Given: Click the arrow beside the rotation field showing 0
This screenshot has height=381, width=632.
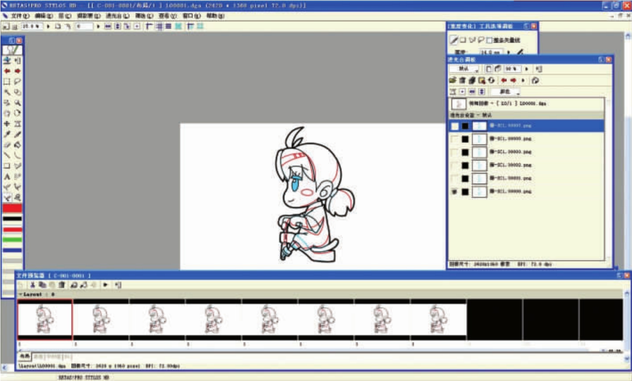Looking at the screenshot, I should tap(98, 26).
